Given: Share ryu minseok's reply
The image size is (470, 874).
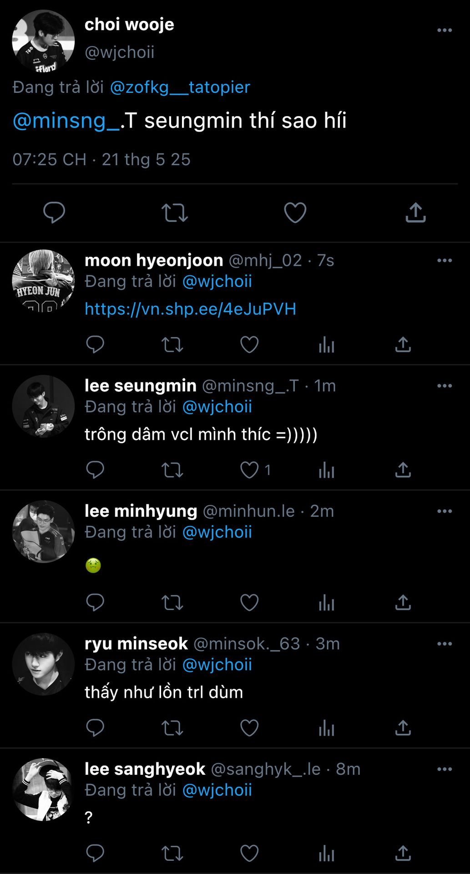Looking at the screenshot, I should [x=403, y=728].
